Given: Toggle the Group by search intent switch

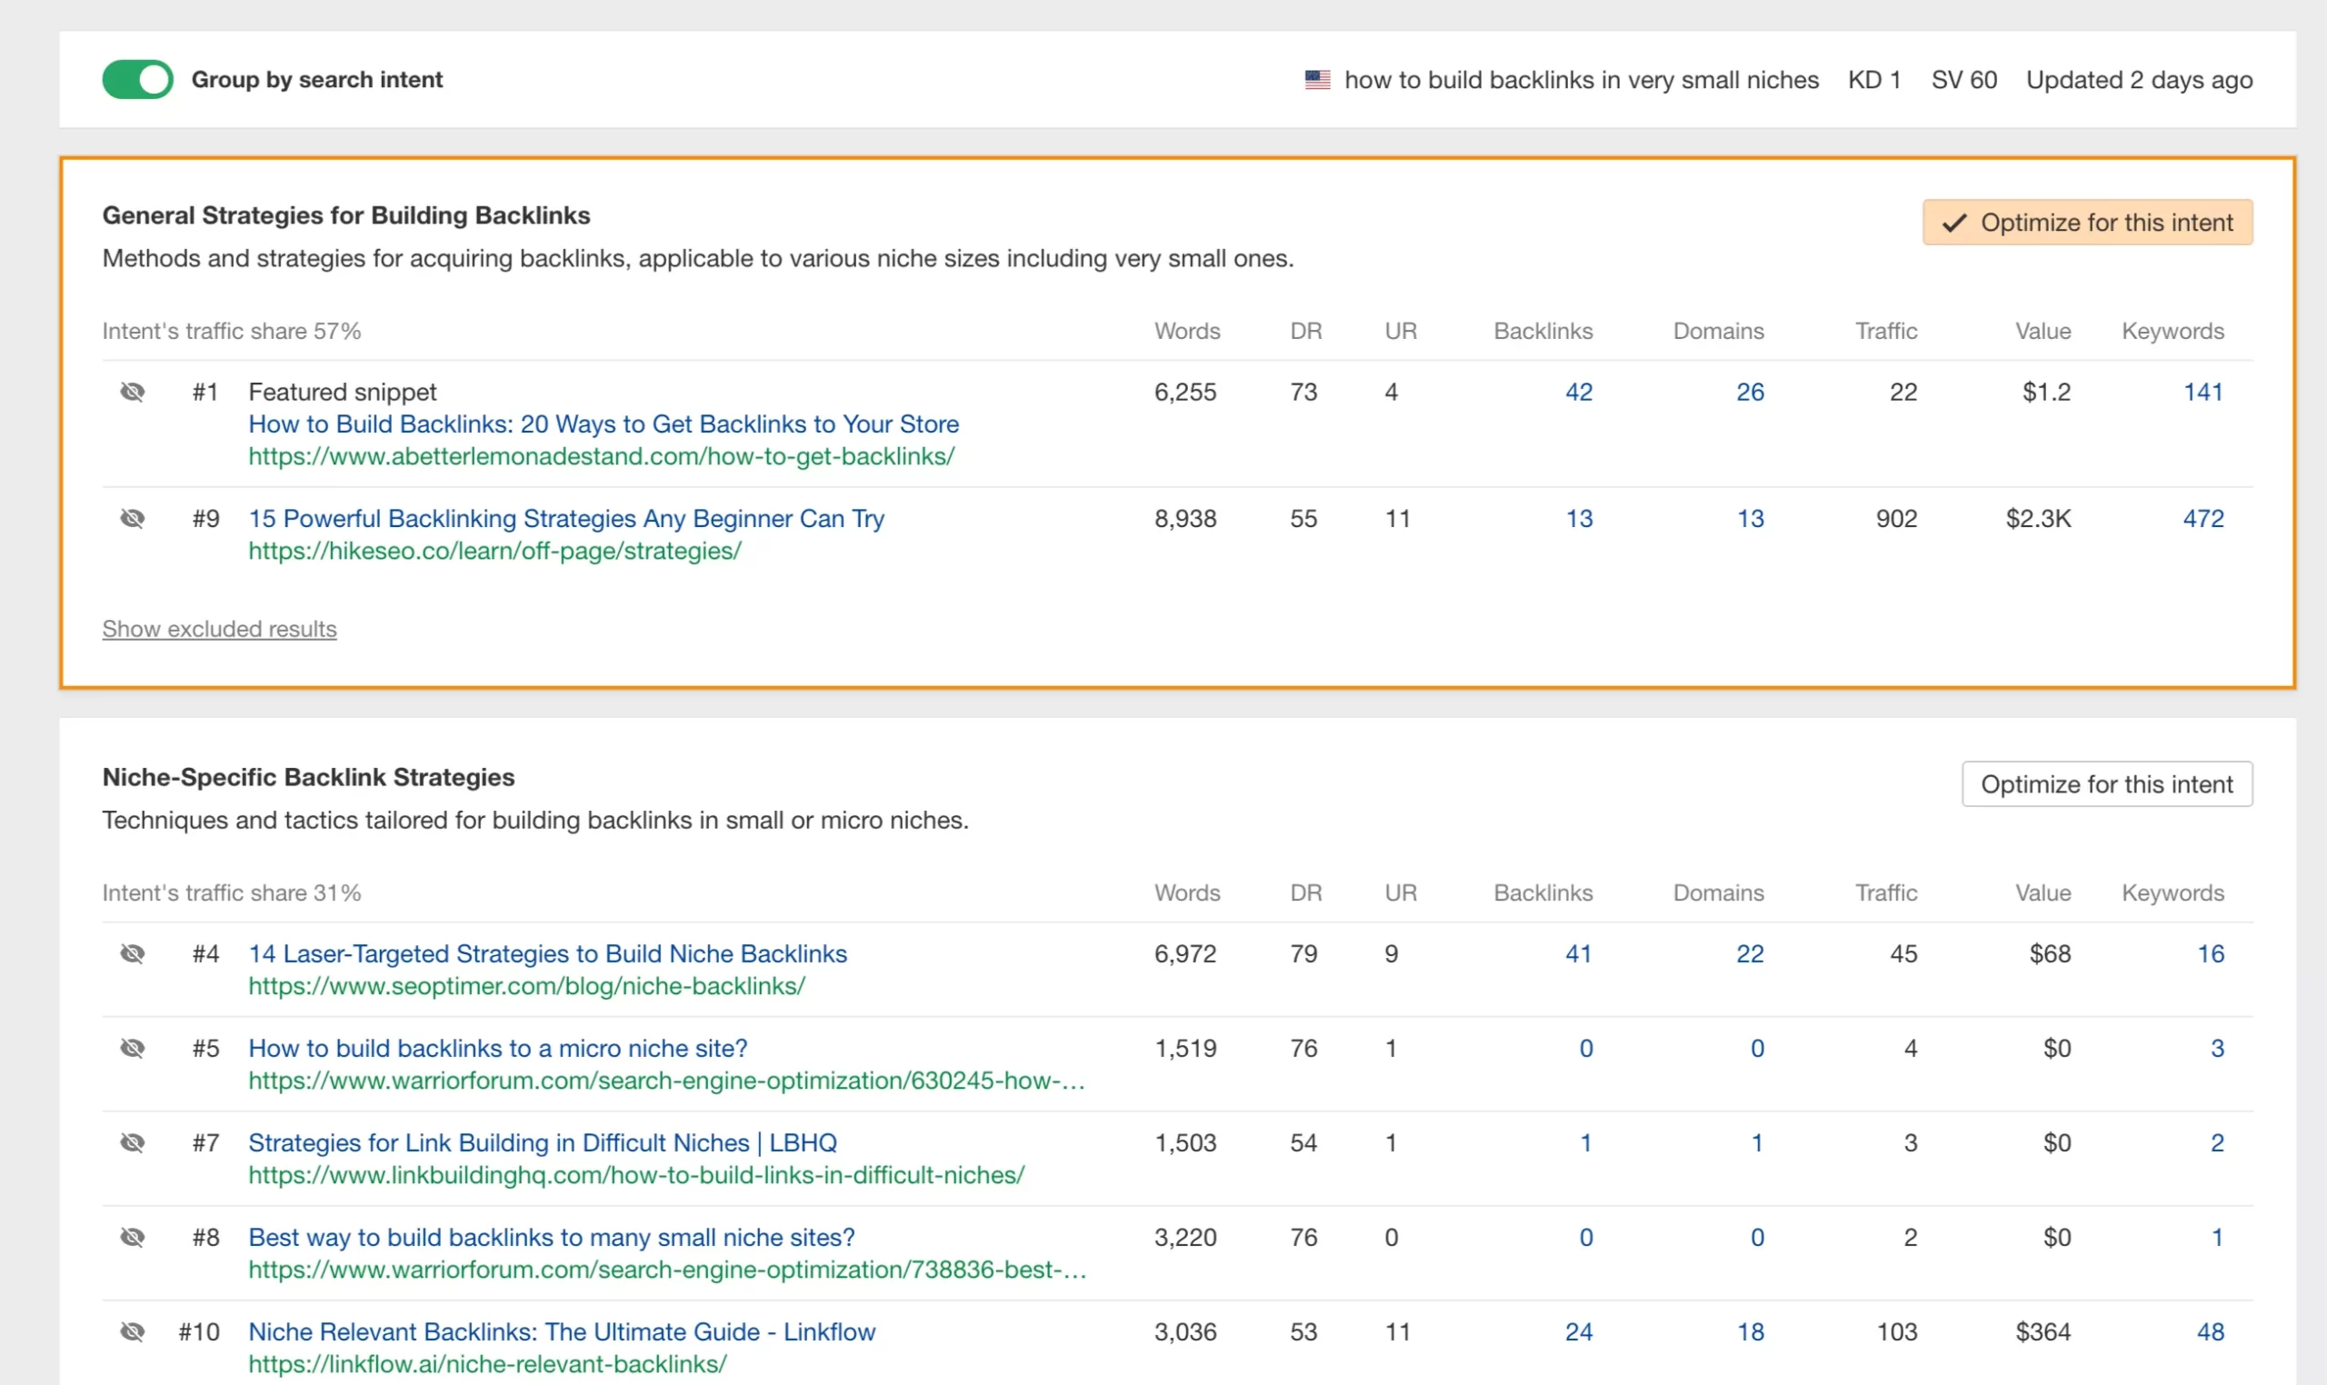Looking at the screenshot, I should (137, 79).
